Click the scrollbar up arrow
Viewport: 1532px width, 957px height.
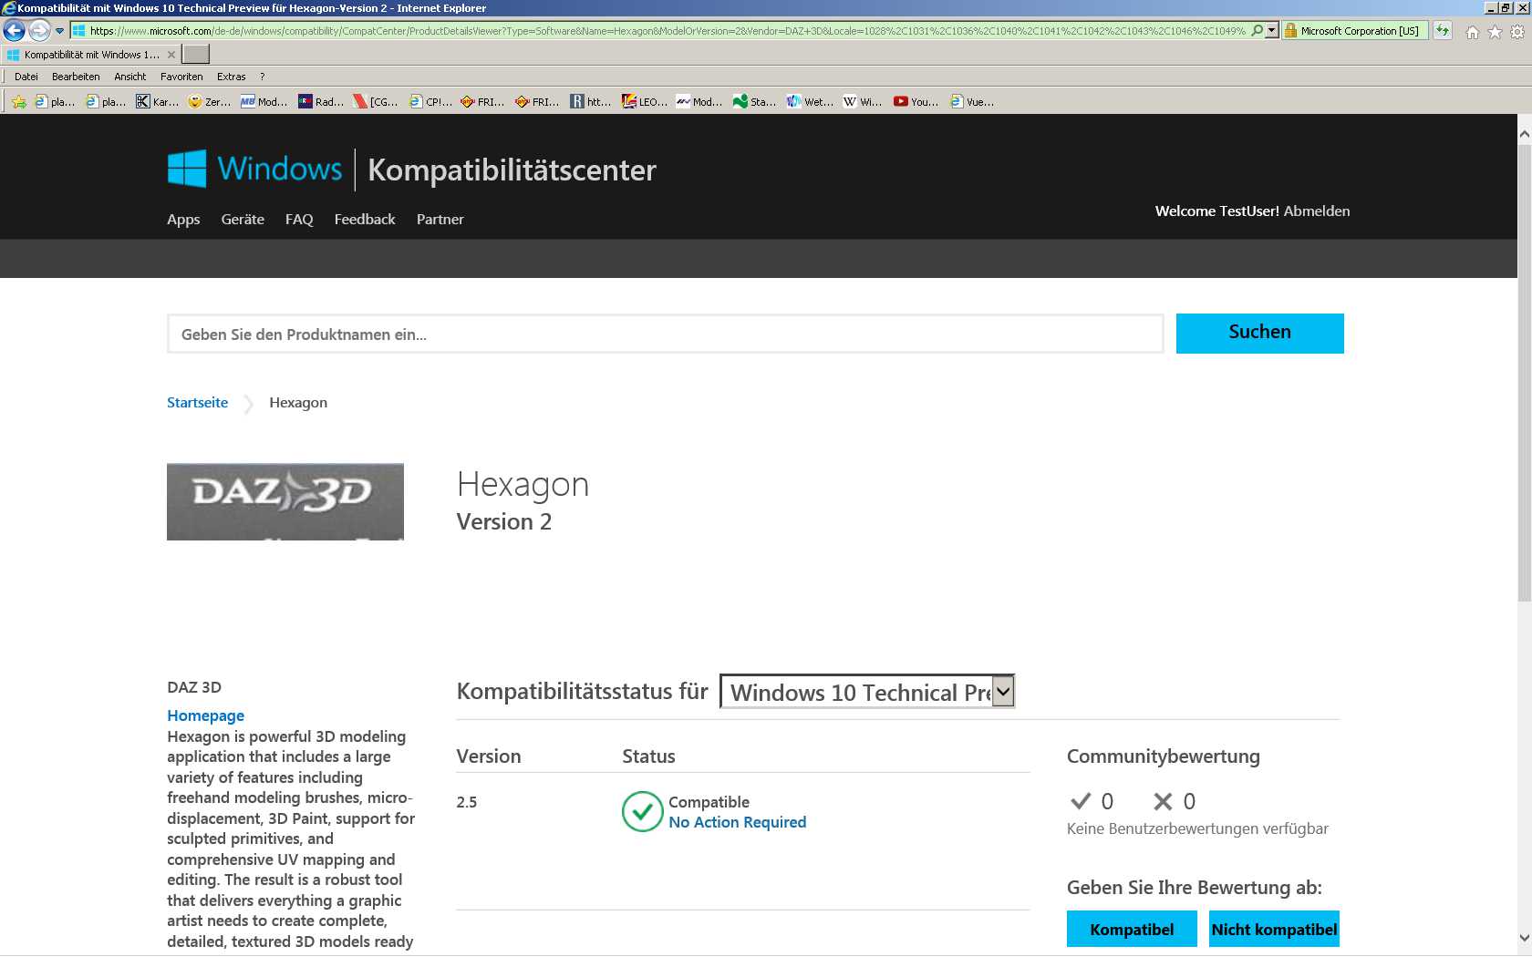[x=1525, y=134]
